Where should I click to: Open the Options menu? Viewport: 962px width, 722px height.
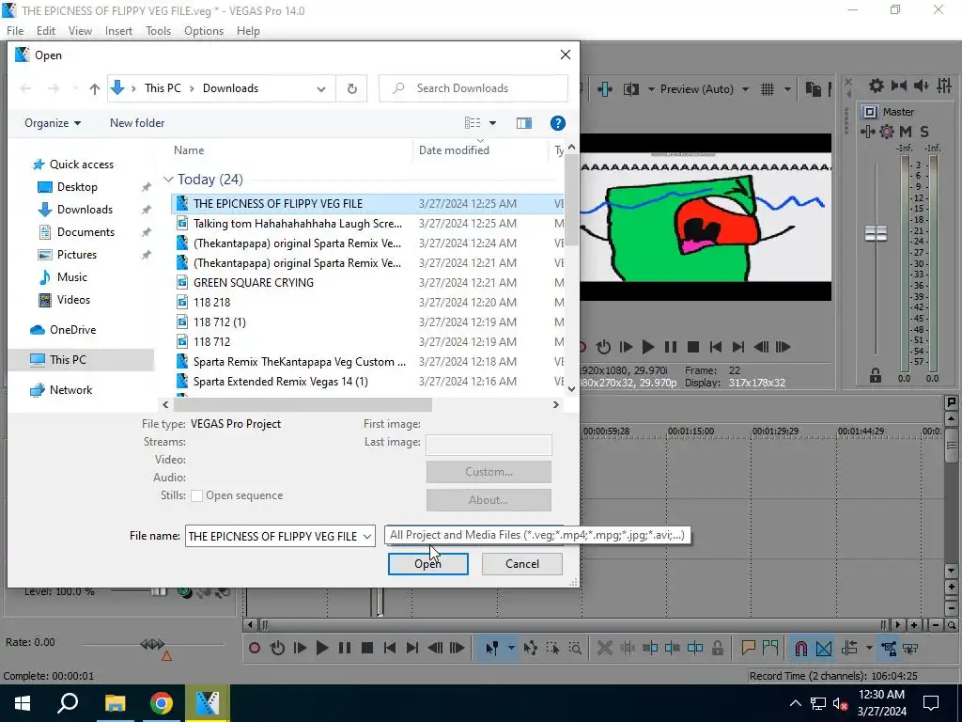tap(204, 31)
